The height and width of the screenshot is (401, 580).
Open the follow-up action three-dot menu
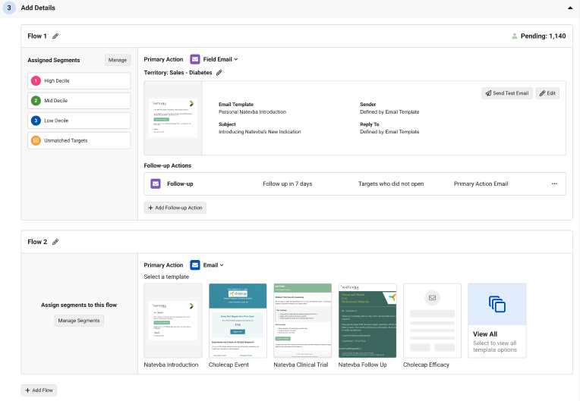[554, 183]
